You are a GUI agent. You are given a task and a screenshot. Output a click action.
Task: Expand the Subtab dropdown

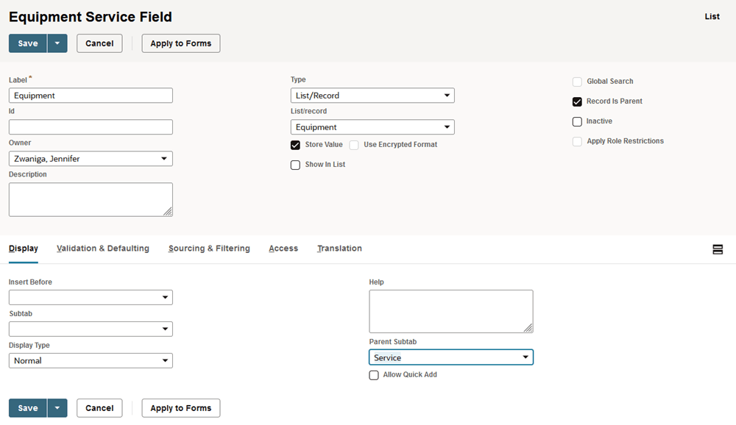91,329
